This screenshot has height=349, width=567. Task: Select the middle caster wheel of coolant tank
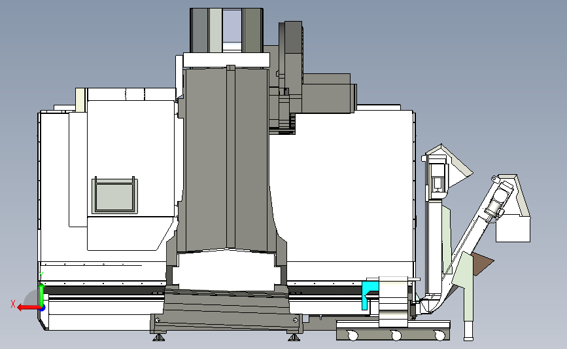click(x=396, y=336)
